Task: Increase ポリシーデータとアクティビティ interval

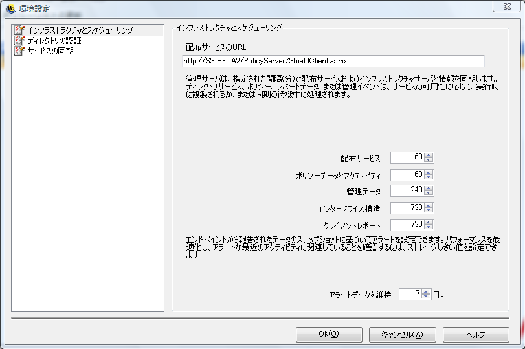Action: tap(429, 172)
